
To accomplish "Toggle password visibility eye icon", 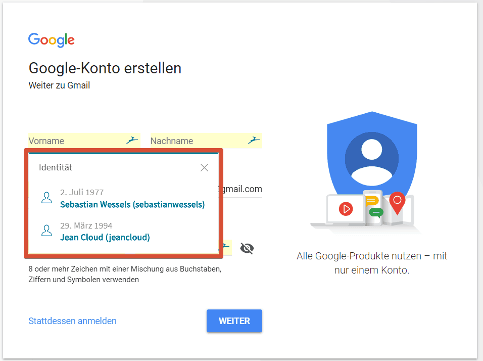I will coord(247,248).
